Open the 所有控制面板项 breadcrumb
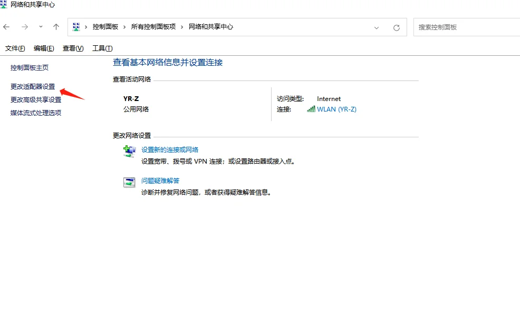 click(153, 27)
